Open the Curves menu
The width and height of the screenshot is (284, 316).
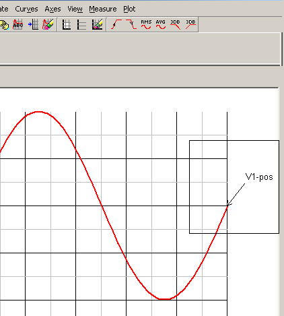[x=26, y=9]
